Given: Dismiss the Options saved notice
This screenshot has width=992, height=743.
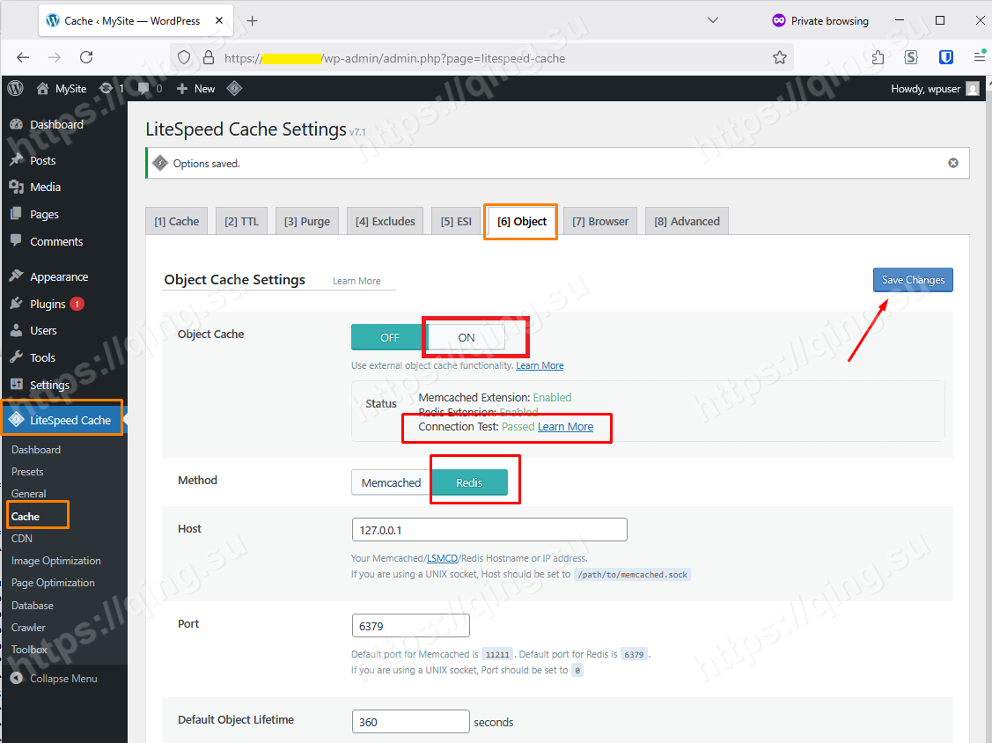Looking at the screenshot, I should click(x=952, y=163).
